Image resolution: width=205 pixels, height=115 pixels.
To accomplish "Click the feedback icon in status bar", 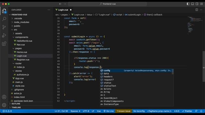I will [196, 111].
